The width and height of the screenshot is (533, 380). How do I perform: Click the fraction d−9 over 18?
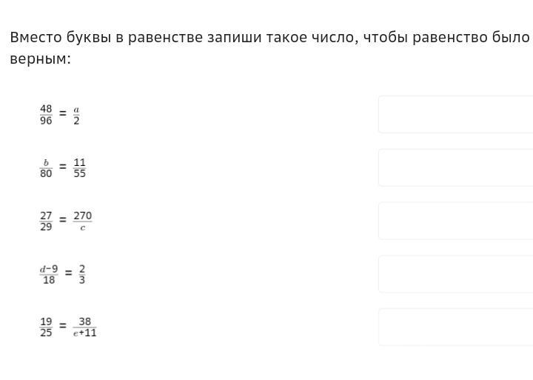point(49,274)
